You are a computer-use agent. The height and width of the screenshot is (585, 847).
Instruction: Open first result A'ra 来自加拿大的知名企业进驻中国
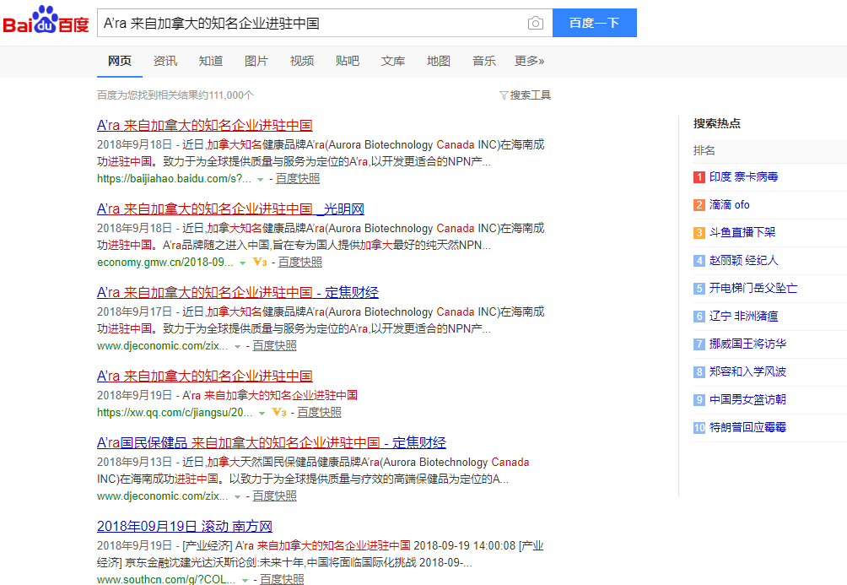(x=205, y=126)
